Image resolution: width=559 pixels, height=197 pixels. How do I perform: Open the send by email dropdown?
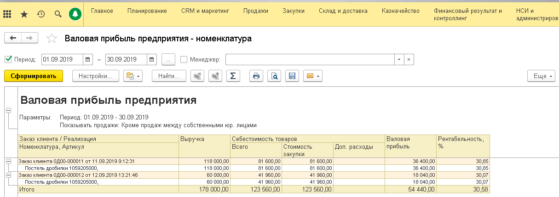click(x=312, y=76)
